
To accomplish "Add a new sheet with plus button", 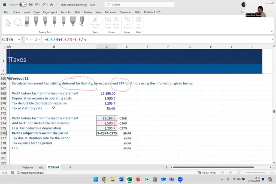I will [70, 167].
